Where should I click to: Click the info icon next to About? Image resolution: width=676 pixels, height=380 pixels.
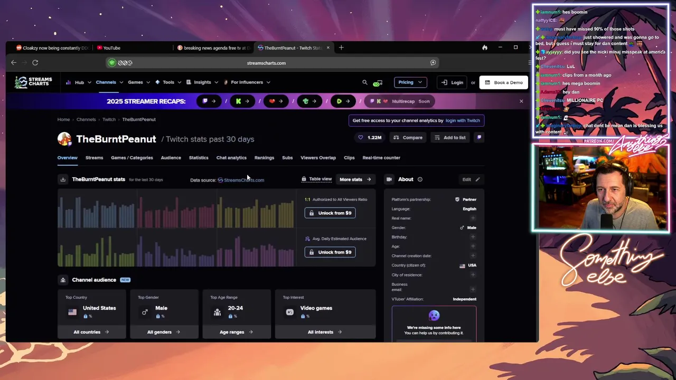(x=420, y=179)
